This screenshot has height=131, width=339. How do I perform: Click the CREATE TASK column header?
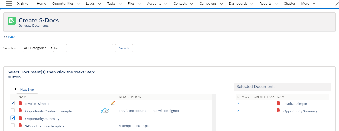point(264,97)
